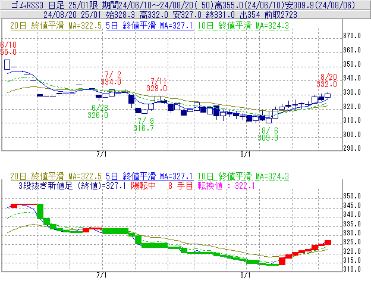Click the open price '始328.3'

tap(121, 15)
